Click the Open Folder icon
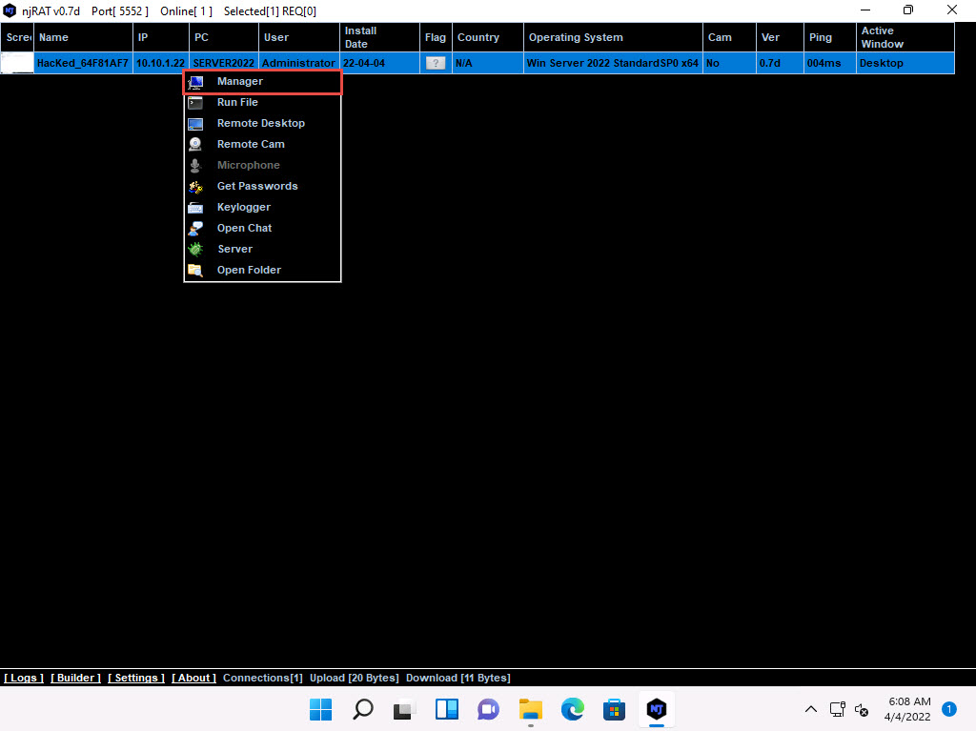976x731 pixels. point(195,271)
